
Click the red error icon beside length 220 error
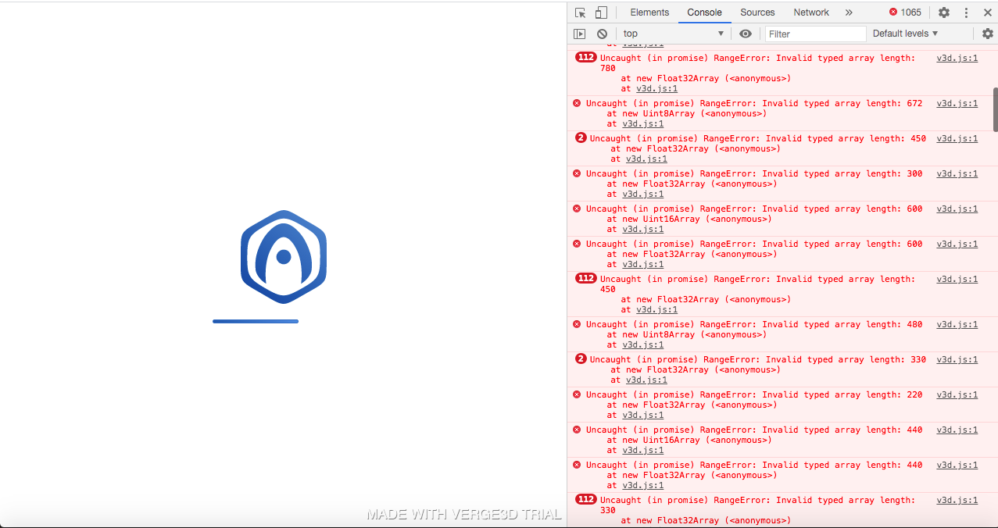tap(577, 394)
